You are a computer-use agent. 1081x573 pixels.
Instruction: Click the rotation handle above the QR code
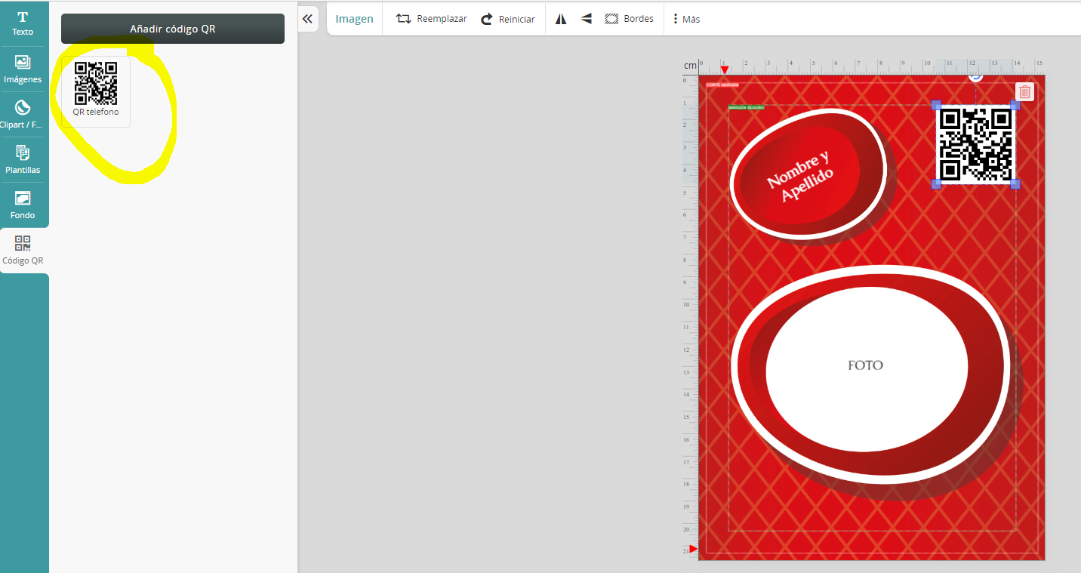[975, 75]
